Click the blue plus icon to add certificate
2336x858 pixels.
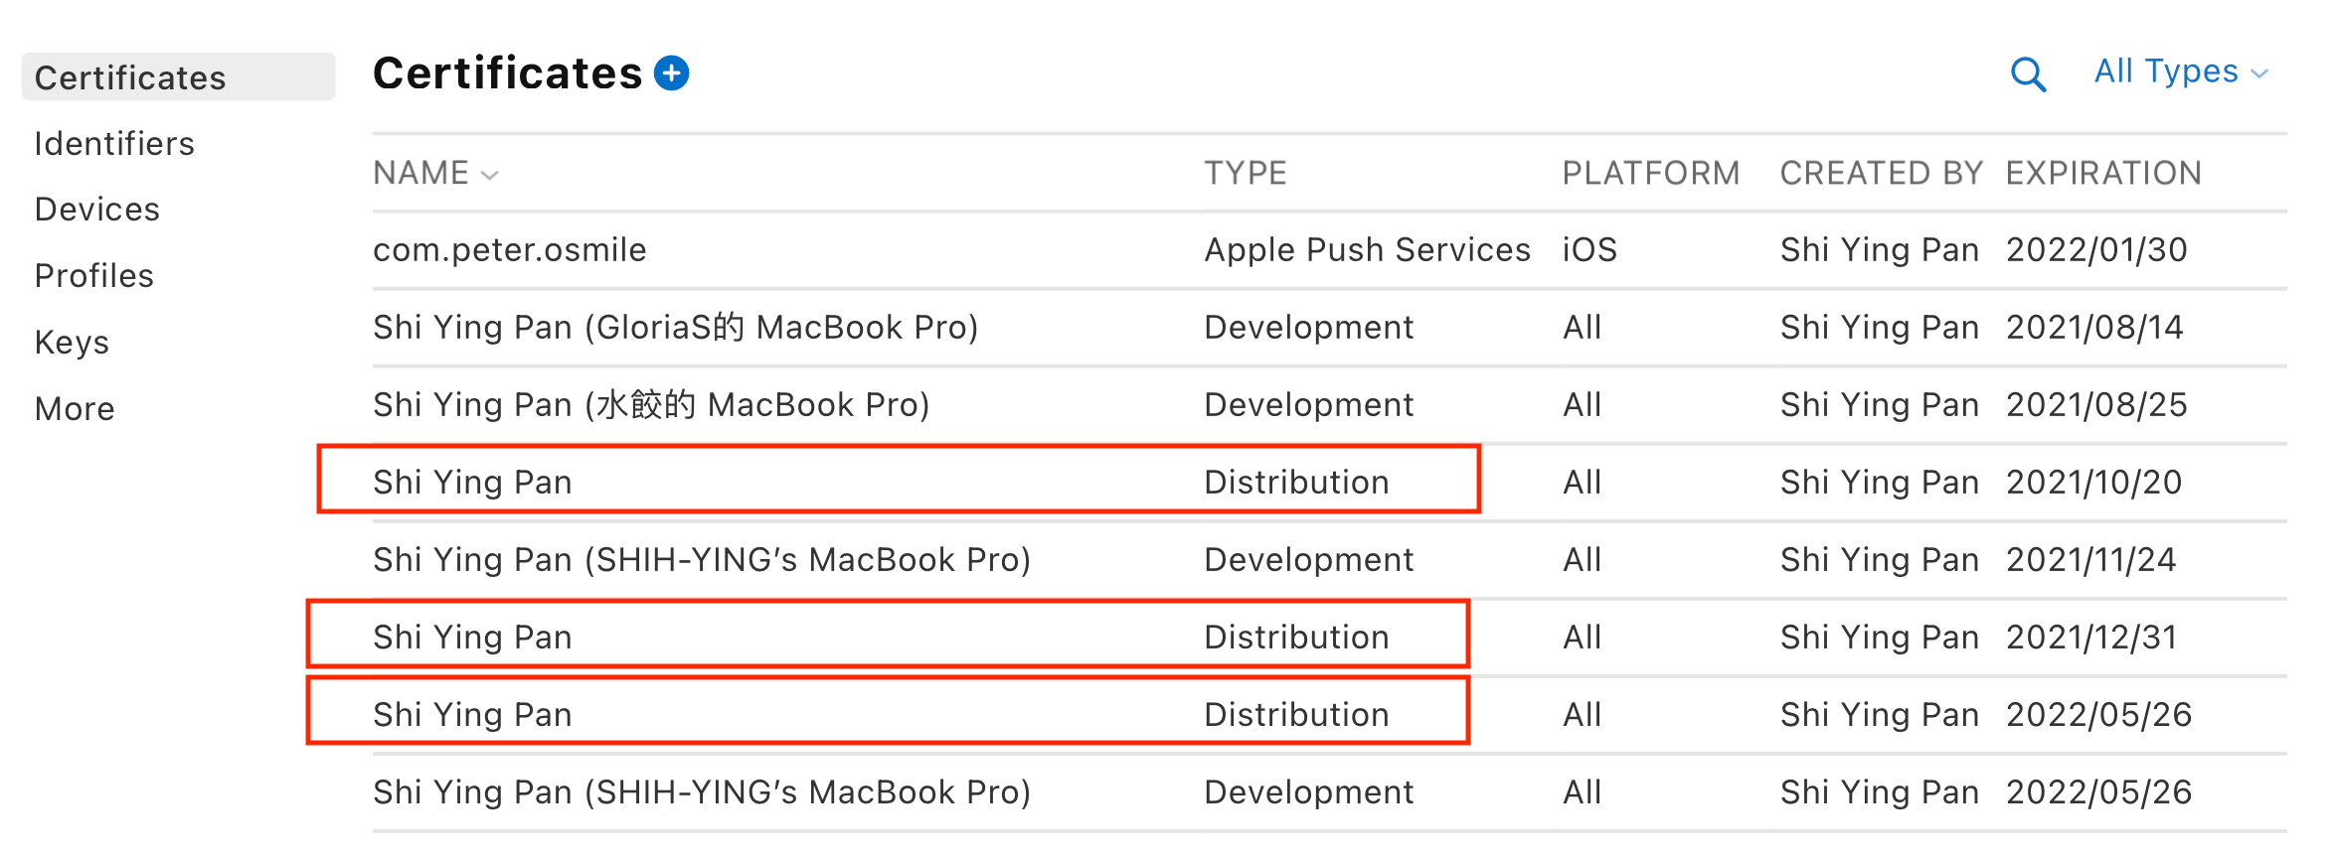click(672, 73)
